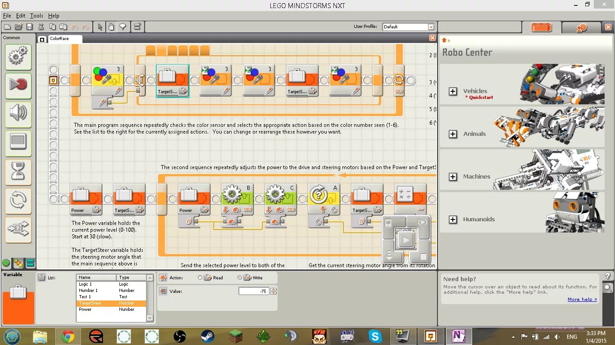Pick the Display block from palette
Image resolution: width=615 pixels, height=345 pixels.
pos(18,143)
